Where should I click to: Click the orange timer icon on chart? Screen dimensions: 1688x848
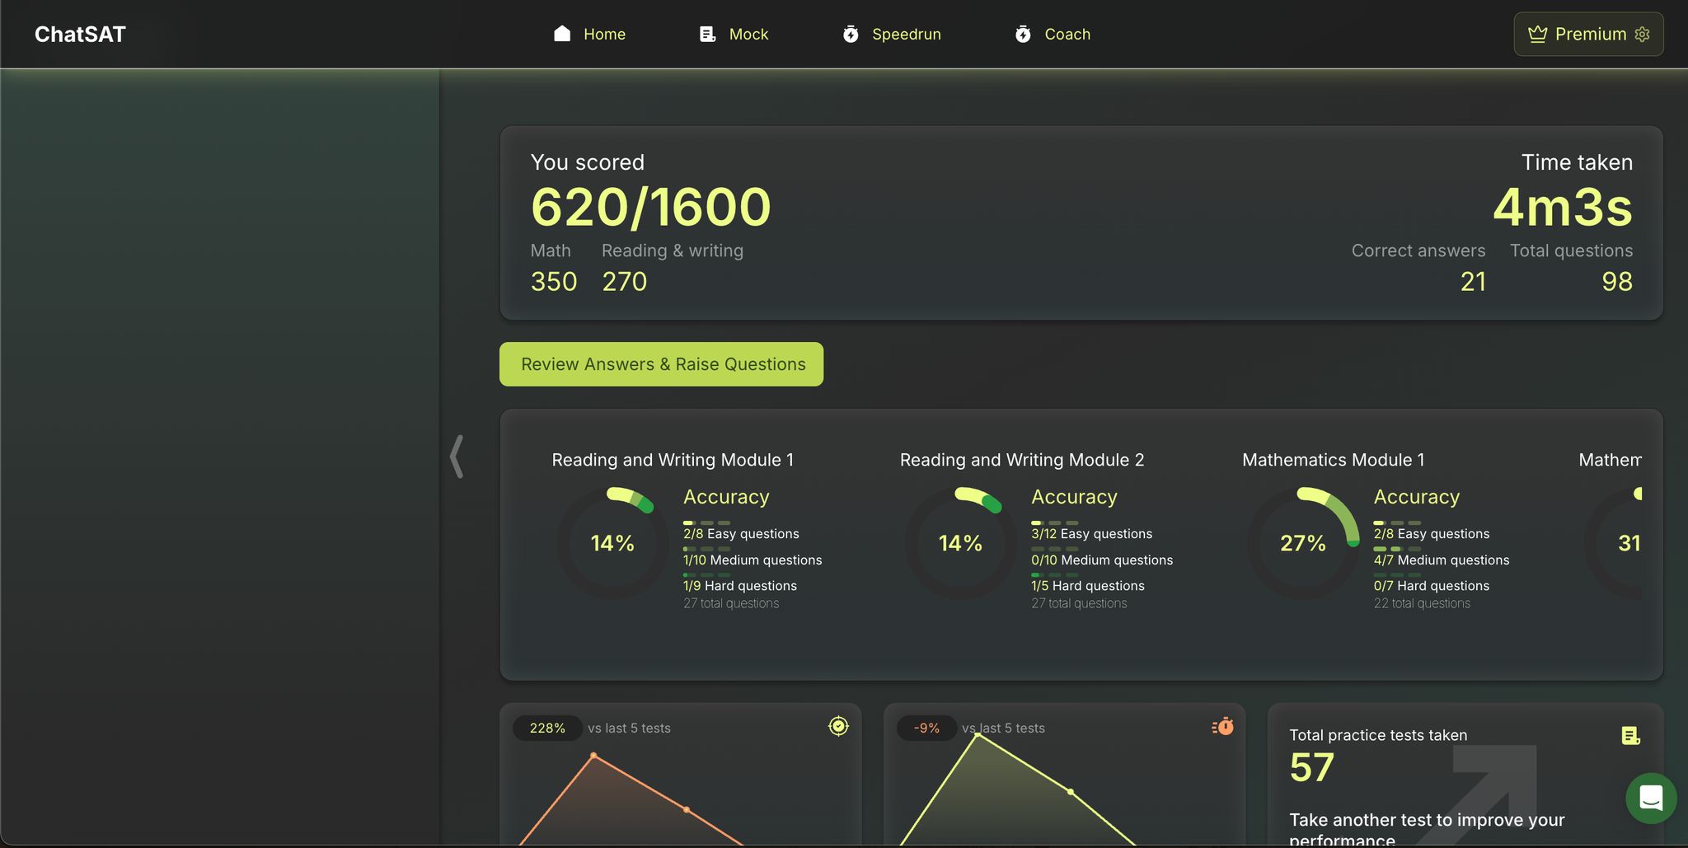tap(1223, 726)
